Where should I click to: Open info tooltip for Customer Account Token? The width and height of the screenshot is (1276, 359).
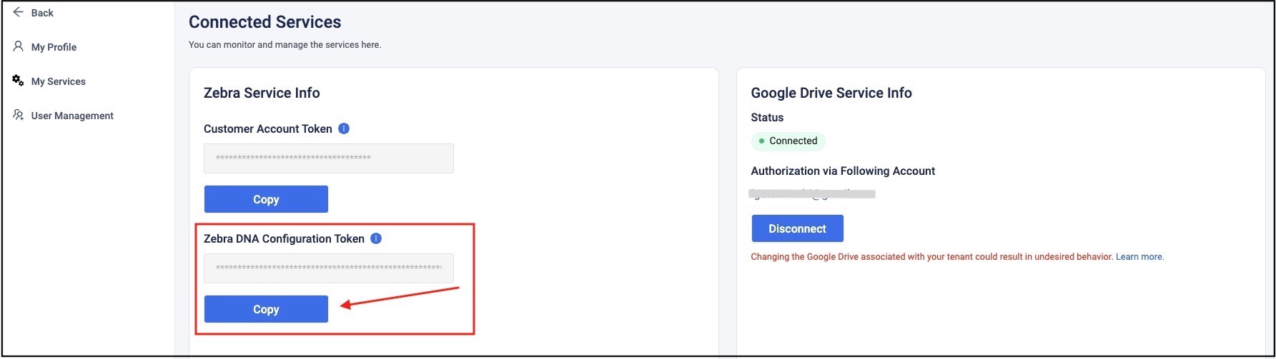coord(344,128)
